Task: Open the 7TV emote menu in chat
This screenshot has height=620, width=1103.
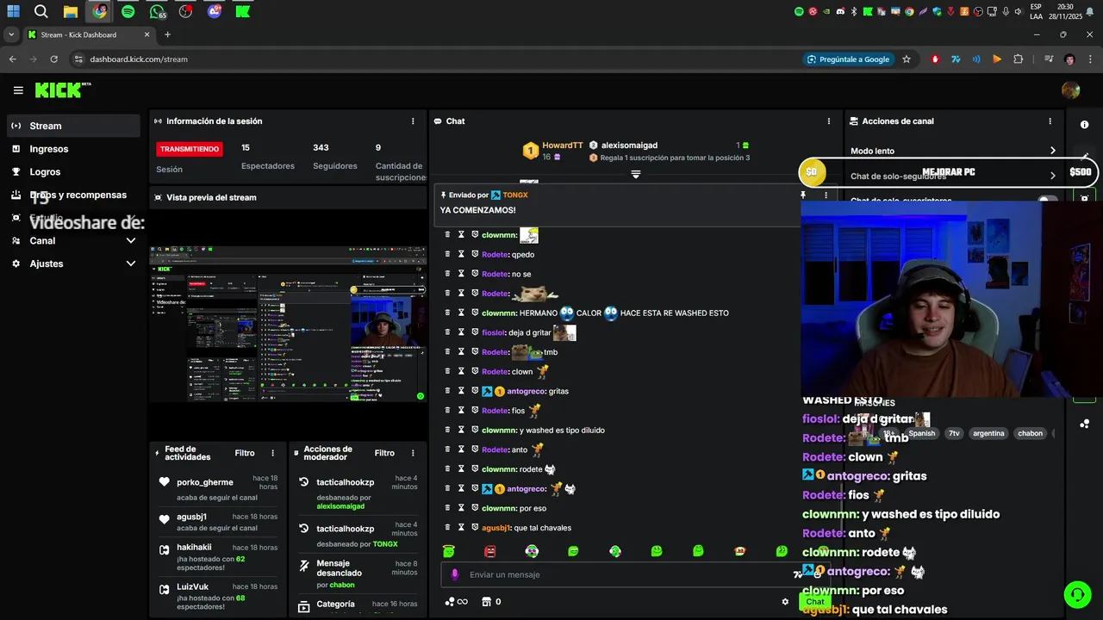Action: pyautogui.click(x=798, y=574)
